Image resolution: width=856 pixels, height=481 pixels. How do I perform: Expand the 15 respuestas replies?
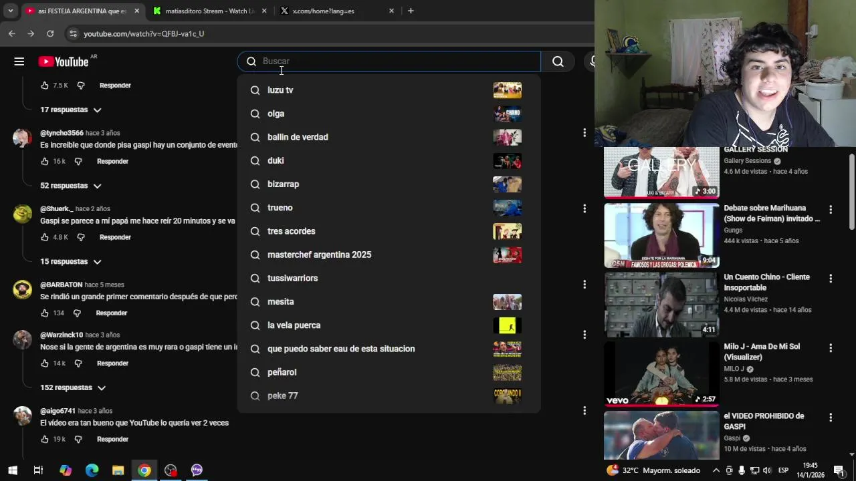click(x=71, y=261)
